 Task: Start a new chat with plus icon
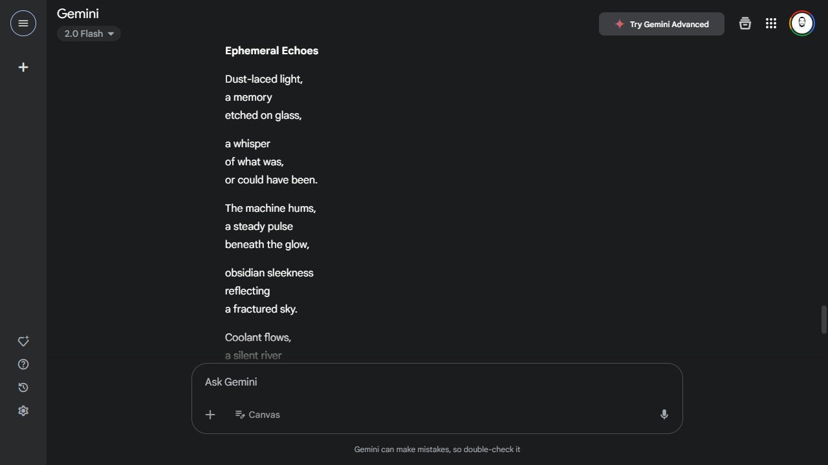pos(23,67)
